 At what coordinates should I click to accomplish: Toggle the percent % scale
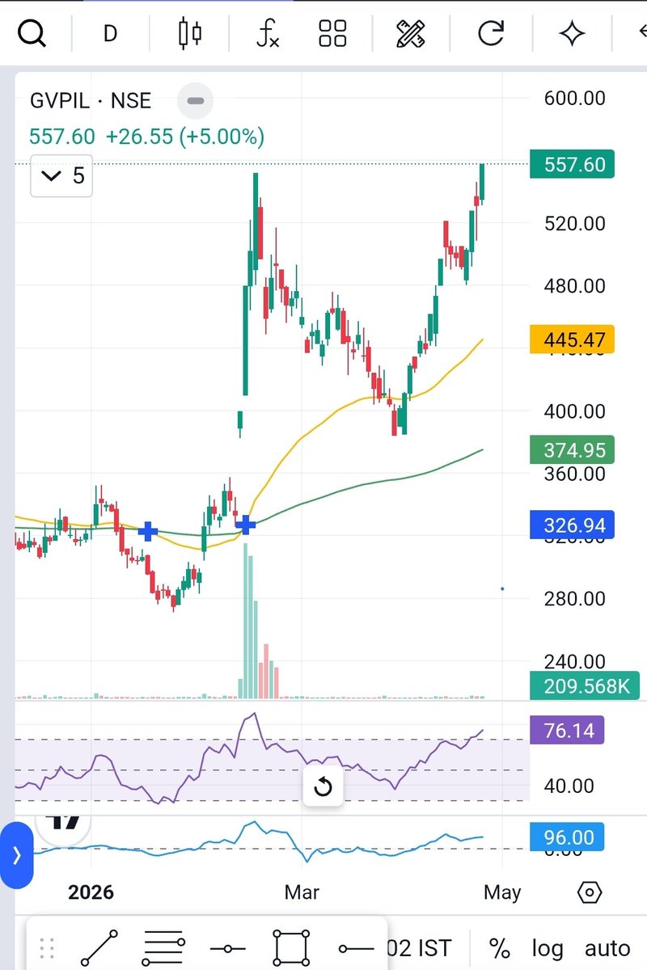click(x=500, y=948)
